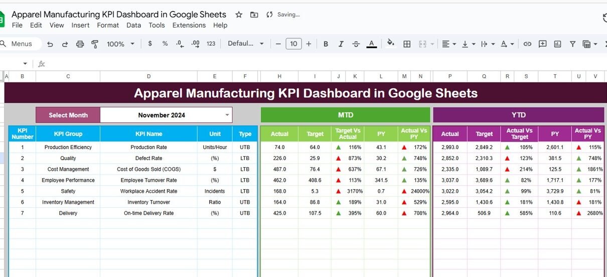Format as percent icon
607x277 pixels.
pyautogui.click(x=165, y=44)
